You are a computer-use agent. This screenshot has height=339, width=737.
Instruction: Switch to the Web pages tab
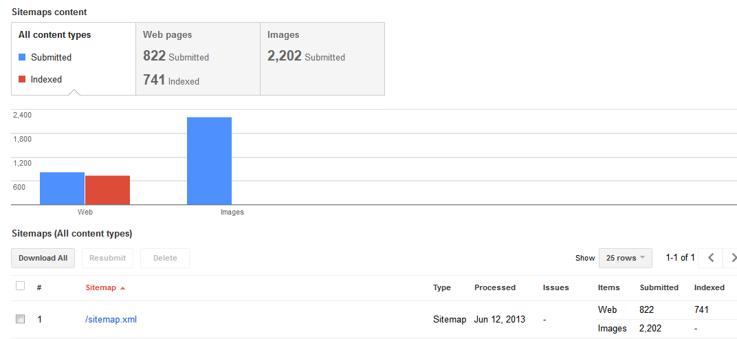[198, 58]
